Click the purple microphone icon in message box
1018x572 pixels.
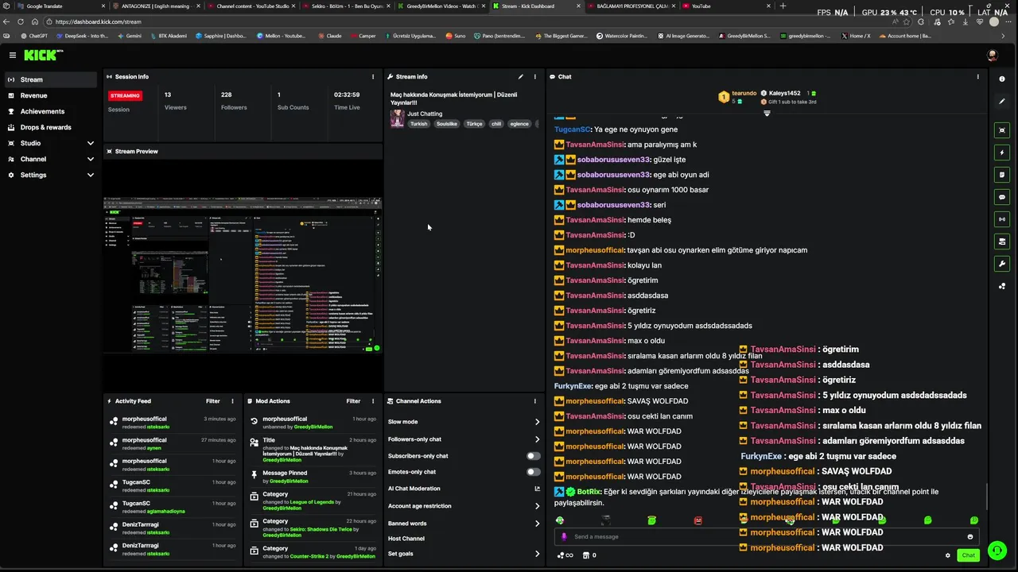click(565, 536)
